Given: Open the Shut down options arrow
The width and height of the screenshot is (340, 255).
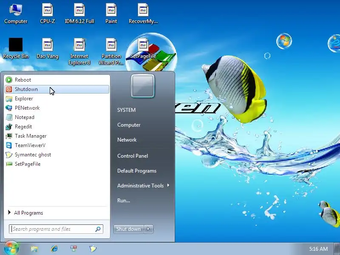Looking at the screenshot, I should pyautogui.click(x=148, y=229).
